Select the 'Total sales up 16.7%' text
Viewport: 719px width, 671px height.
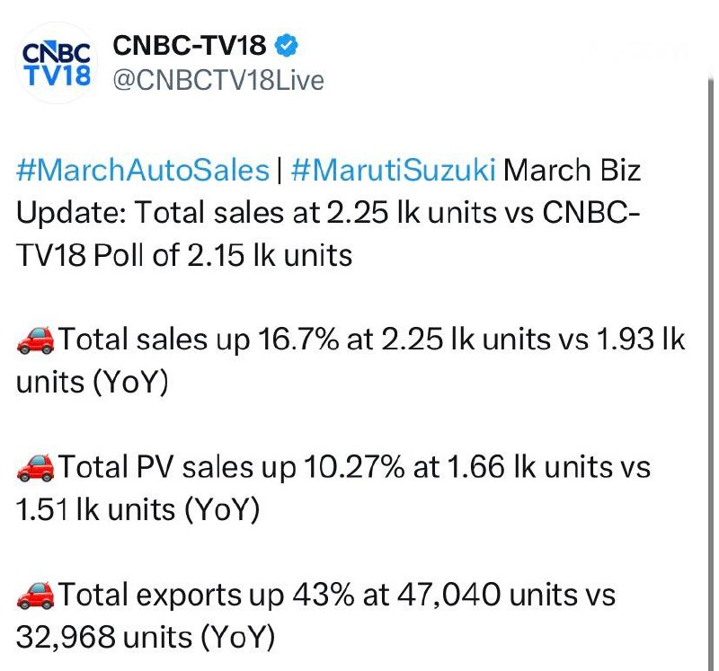click(179, 341)
